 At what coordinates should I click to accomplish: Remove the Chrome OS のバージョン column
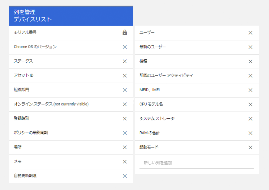click(125, 47)
